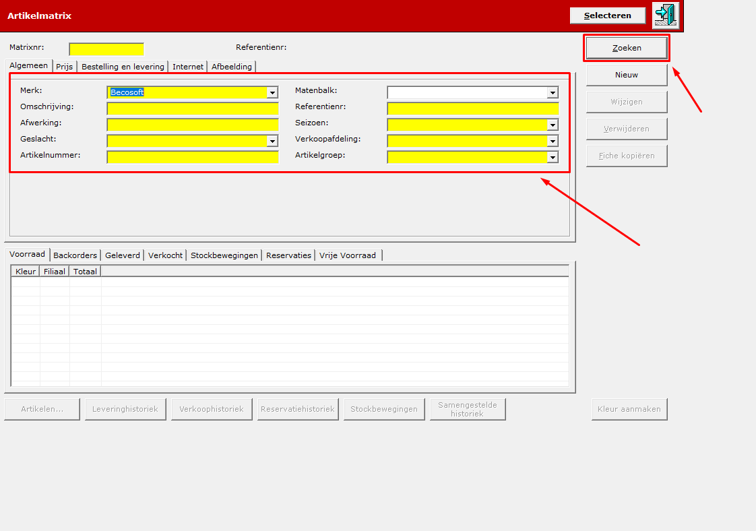Image resolution: width=756 pixels, height=531 pixels.
Task: Click into the Omschrijving field
Action: tap(193, 108)
